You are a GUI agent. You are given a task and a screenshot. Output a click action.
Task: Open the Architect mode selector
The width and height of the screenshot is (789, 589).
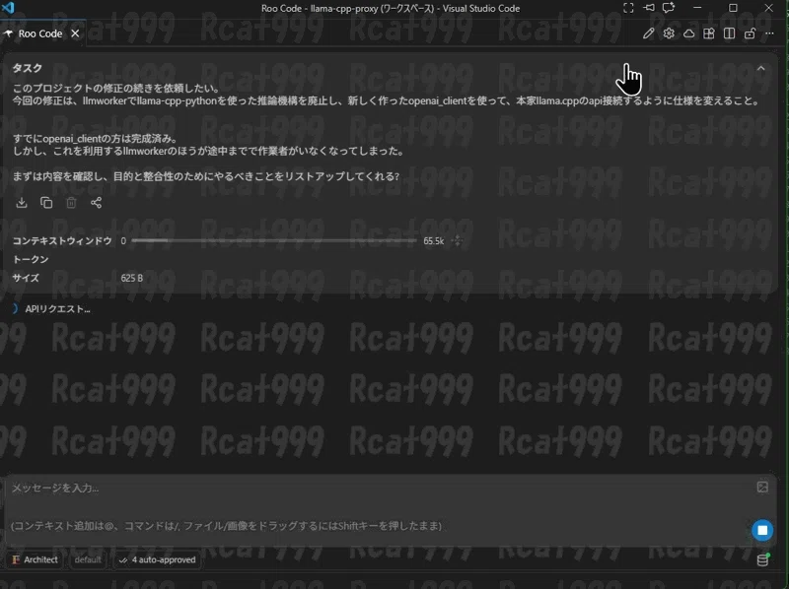(36, 559)
